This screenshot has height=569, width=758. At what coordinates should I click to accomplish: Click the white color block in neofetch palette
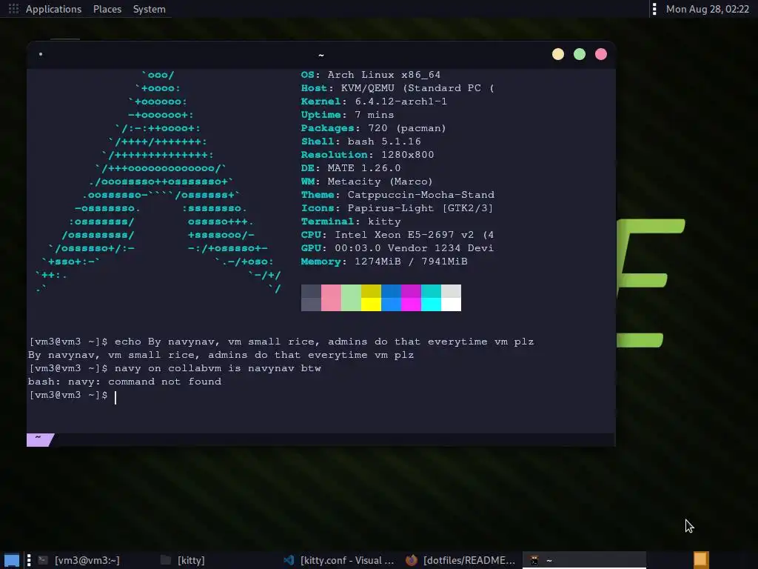point(451,298)
